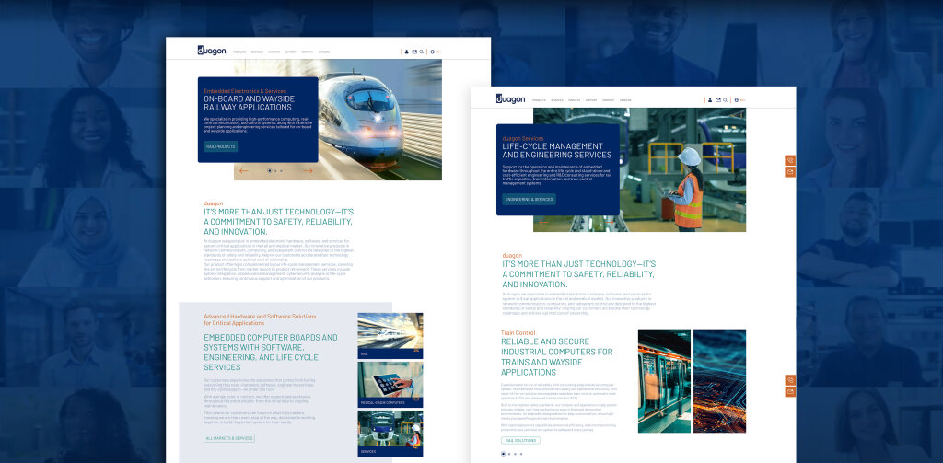Click the Engineering & Services button
The image size is (943, 463).
point(530,199)
